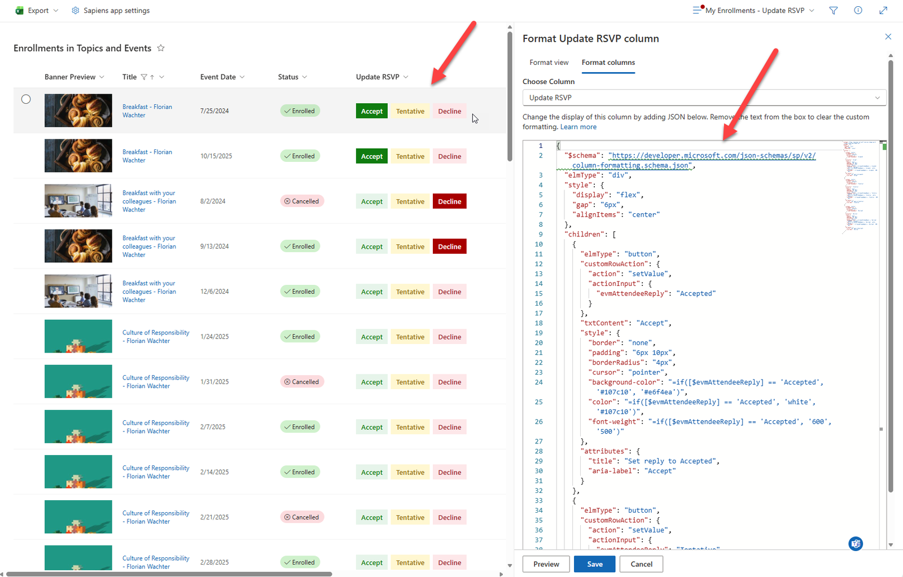Click the Save button

click(594, 564)
